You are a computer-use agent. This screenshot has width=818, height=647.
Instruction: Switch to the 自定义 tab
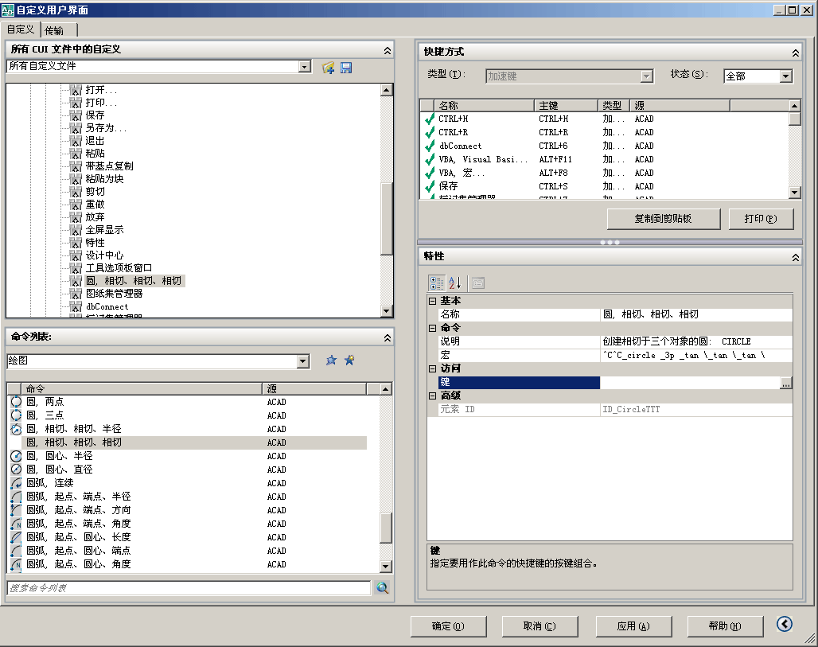21,29
